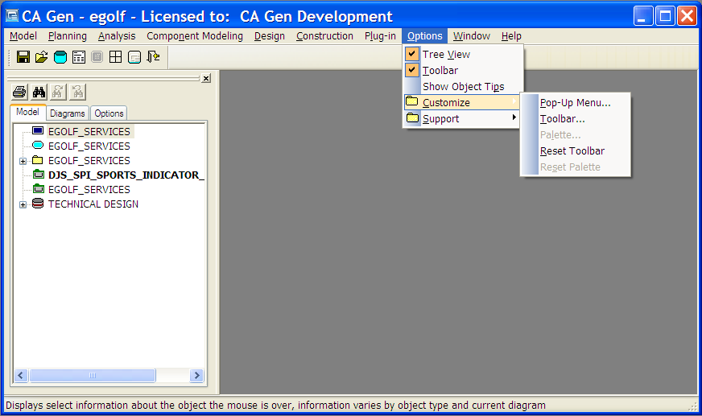
Task: Switch to the Diagrams tab
Action: click(67, 113)
